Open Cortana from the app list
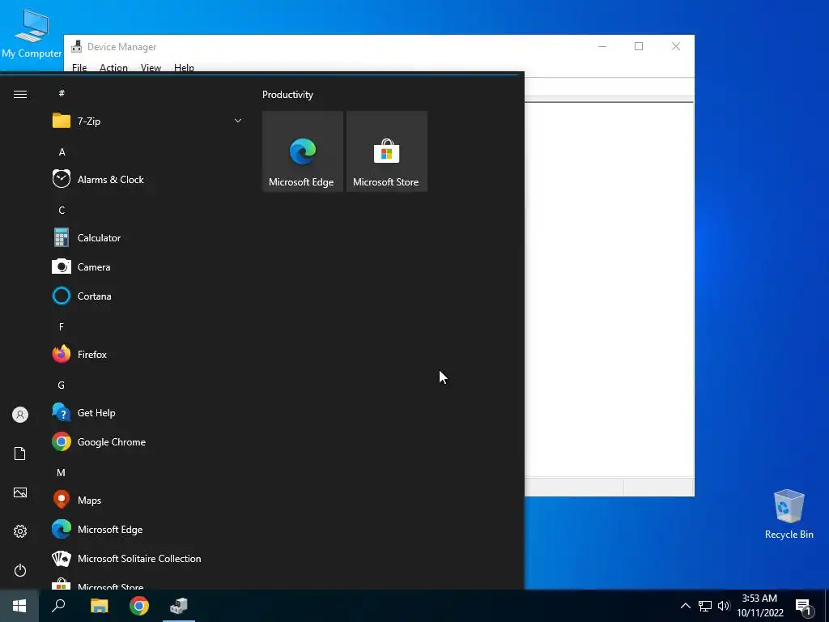The height and width of the screenshot is (622, 829). click(x=147, y=296)
